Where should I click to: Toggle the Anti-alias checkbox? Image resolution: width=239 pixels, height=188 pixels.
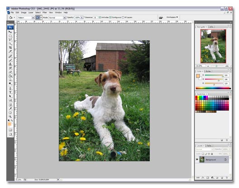click(100, 18)
